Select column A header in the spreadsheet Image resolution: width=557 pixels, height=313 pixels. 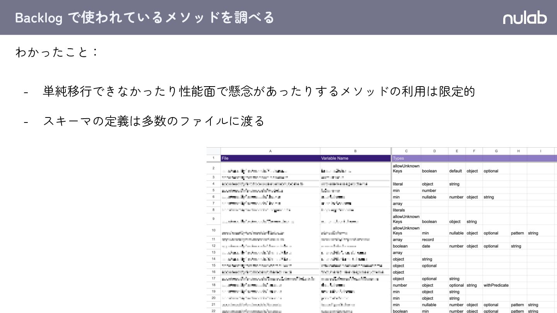(270, 151)
